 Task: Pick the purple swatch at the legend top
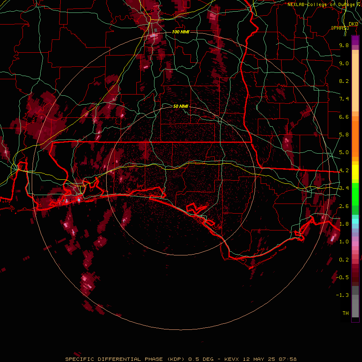tap(355, 40)
